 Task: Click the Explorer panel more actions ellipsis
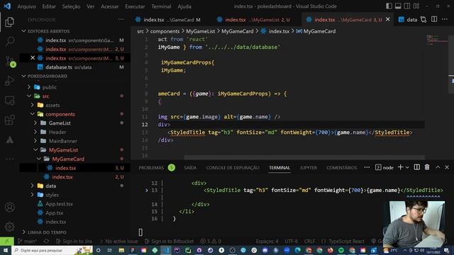pyautogui.click(x=121, y=19)
